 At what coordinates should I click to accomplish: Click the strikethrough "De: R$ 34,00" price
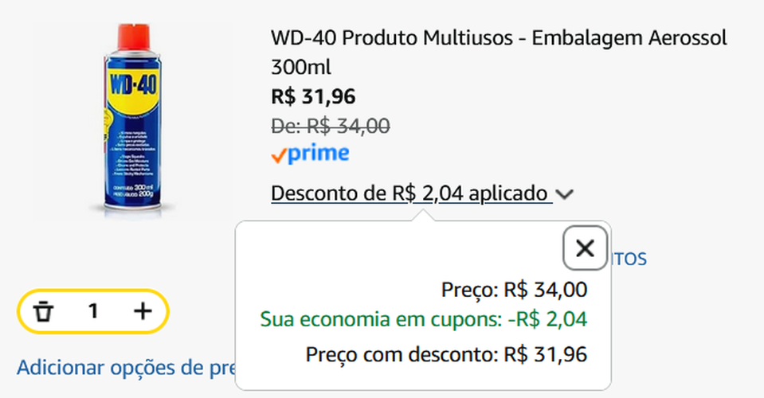[x=331, y=125]
